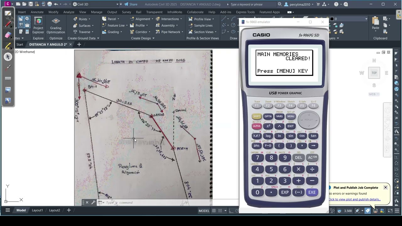Click the number 7 key on the calculator
402x226 pixels.
coord(257,158)
